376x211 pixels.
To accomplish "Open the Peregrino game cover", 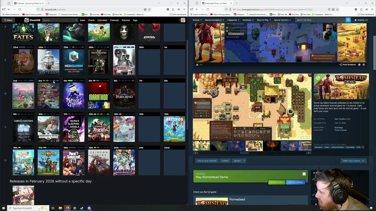I will [124, 96].
